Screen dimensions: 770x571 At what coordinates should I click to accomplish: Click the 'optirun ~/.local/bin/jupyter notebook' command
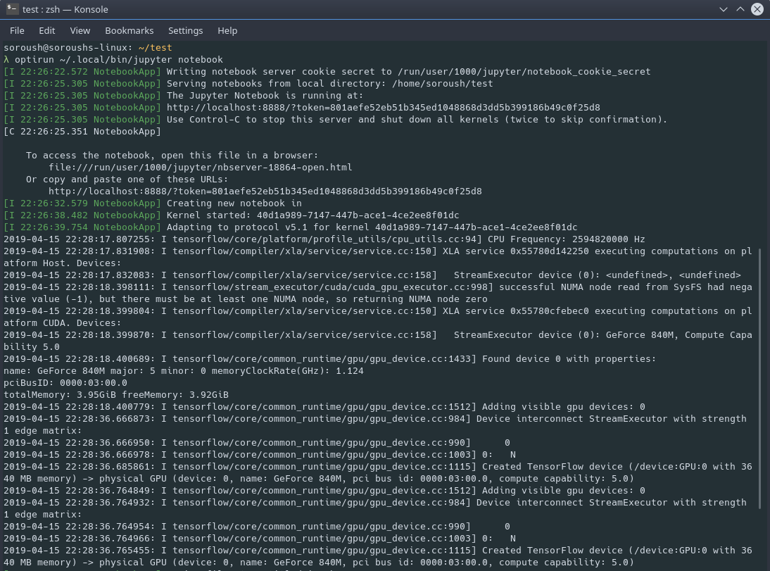point(119,59)
